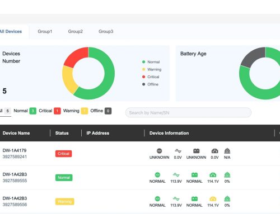Click the IP Address column header
Viewport: 280px width, 214px height.
(98, 133)
